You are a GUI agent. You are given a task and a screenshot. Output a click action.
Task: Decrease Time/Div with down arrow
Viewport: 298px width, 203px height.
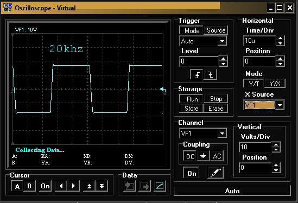coord(280,43)
